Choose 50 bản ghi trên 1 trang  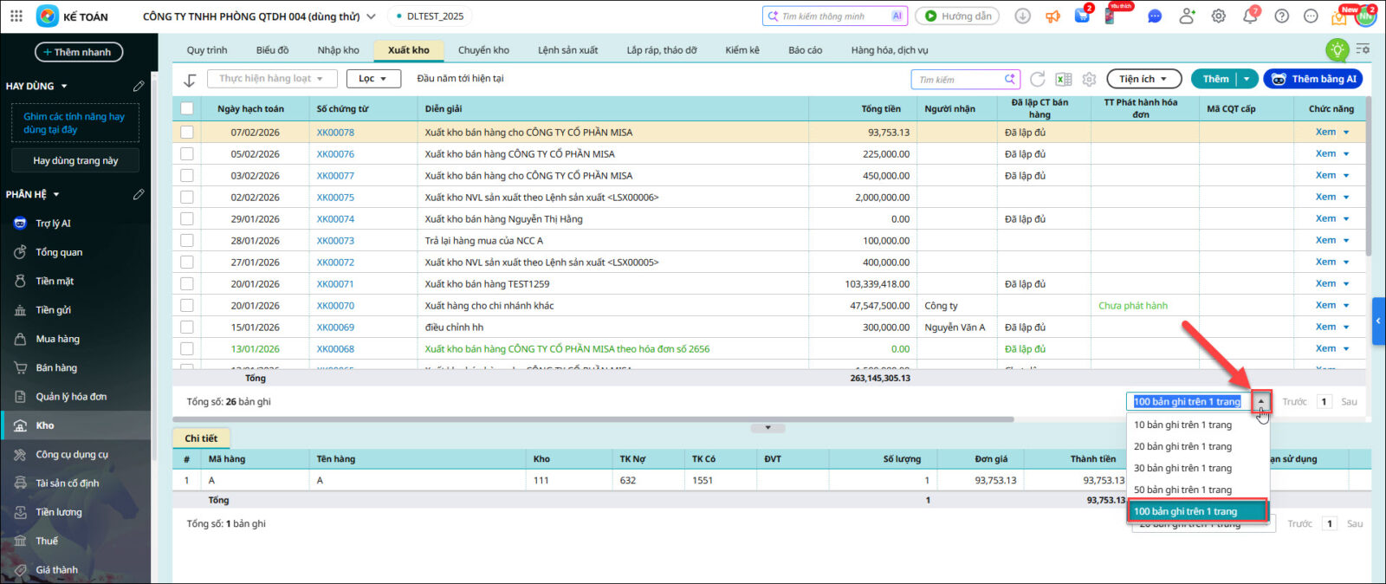click(1182, 490)
